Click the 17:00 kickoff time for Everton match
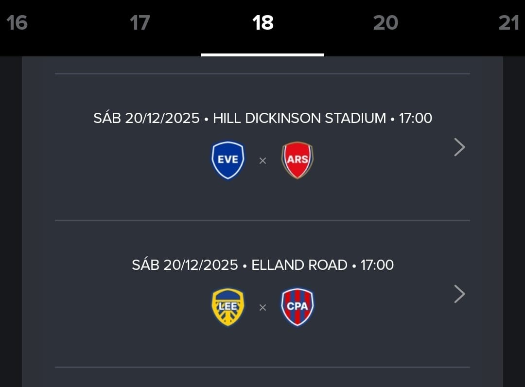525x387 pixels. [x=416, y=118]
